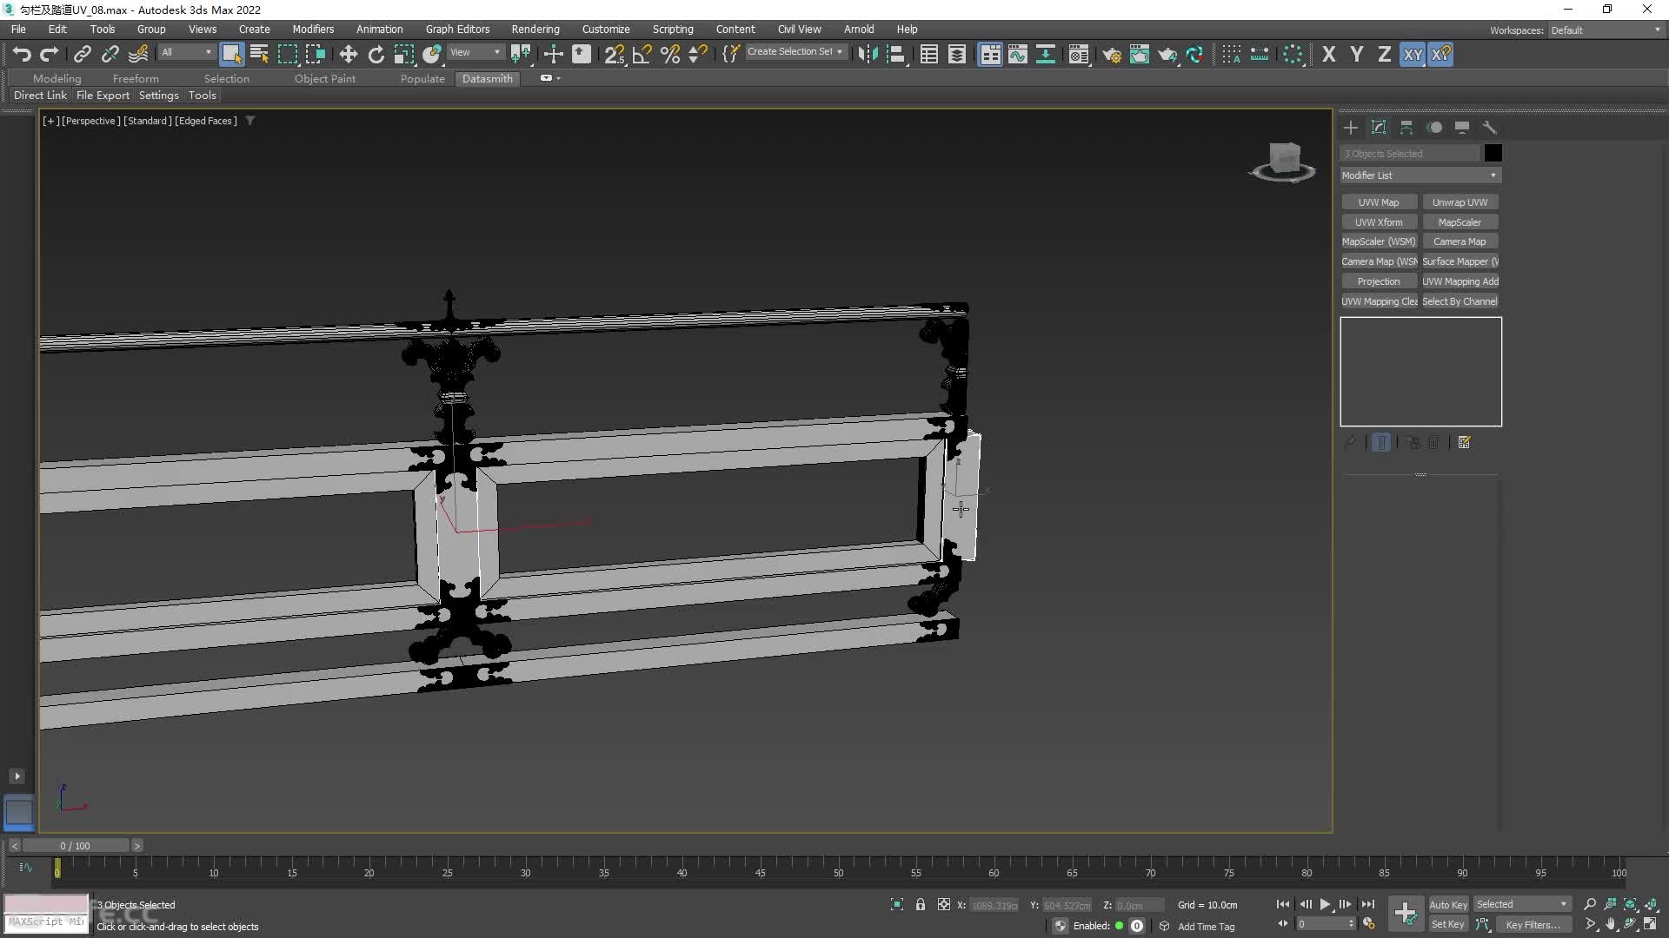Switch to the Object Paint ribbon tab

324,78
